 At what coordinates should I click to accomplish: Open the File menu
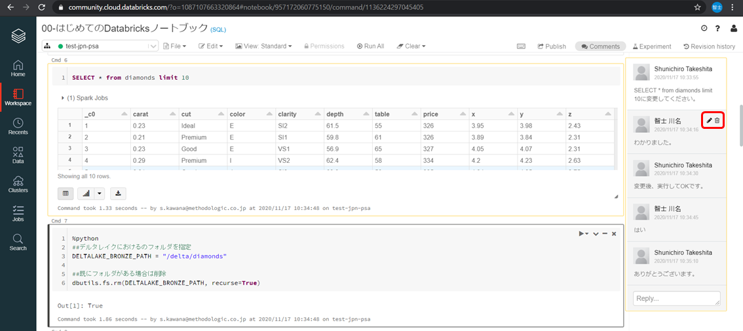pos(174,46)
